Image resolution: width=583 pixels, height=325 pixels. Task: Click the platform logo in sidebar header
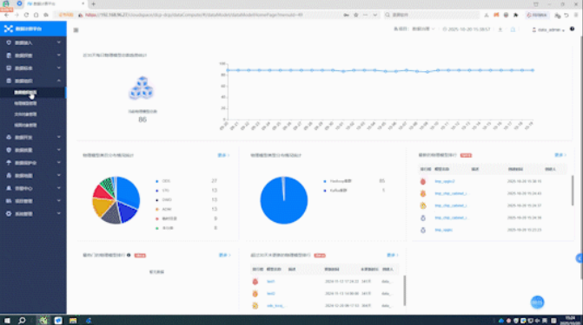coord(9,29)
